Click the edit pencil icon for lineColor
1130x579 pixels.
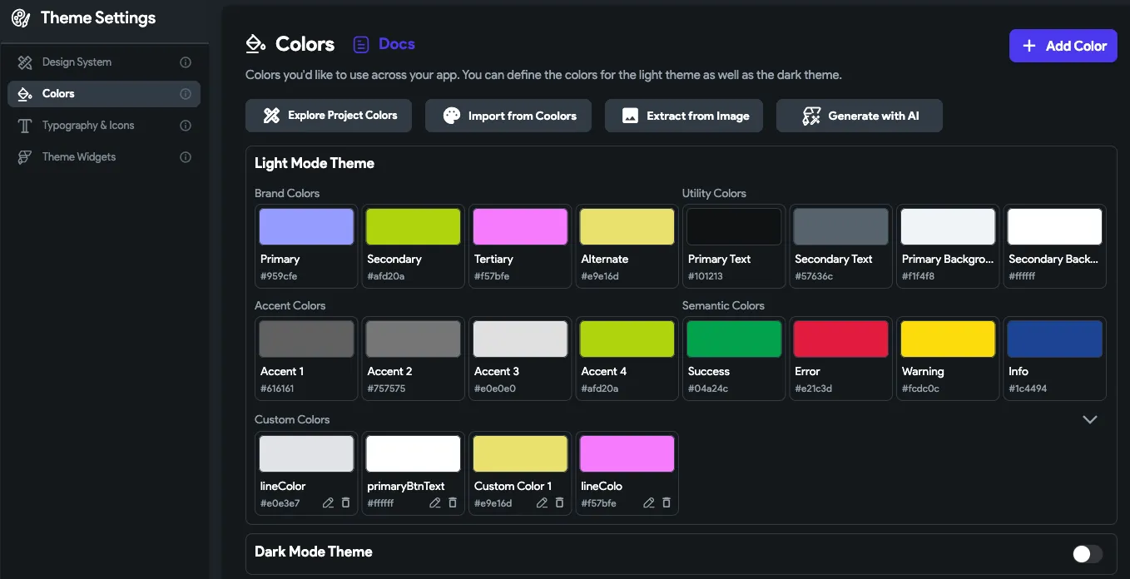tap(328, 503)
